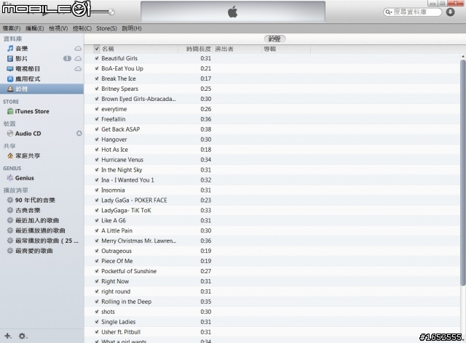The width and height of the screenshot is (466, 343).
Task: Sort by the name column header
Action: [139, 49]
